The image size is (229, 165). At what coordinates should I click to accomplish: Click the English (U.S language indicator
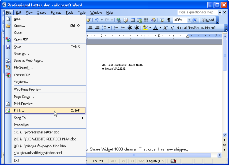click(x=156, y=161)
